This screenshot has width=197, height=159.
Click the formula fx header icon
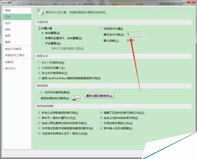[41, 12]
